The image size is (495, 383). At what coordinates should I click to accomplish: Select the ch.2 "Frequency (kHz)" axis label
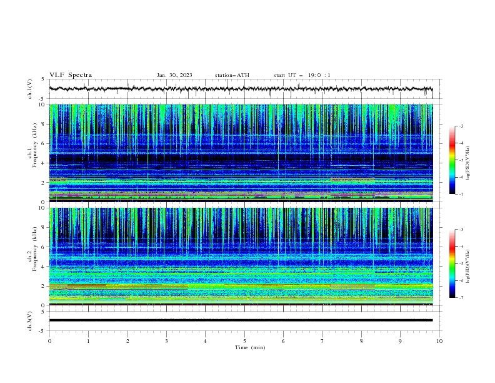click(x=35, y=248)
